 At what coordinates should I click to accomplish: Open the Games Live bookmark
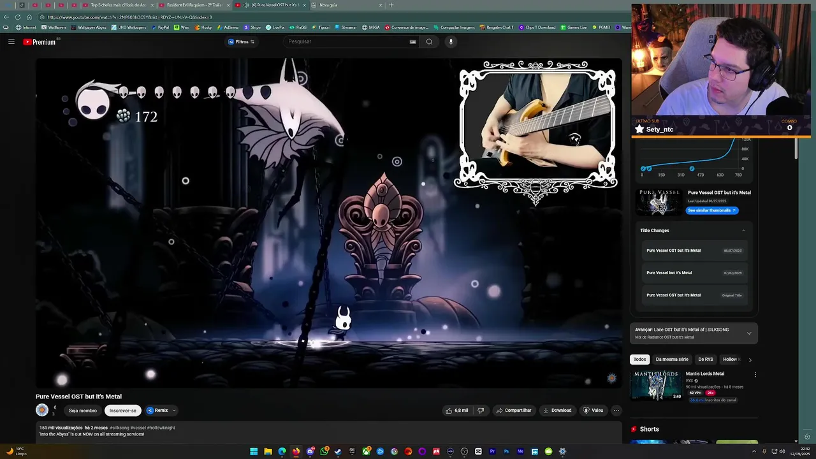(574, 27)
